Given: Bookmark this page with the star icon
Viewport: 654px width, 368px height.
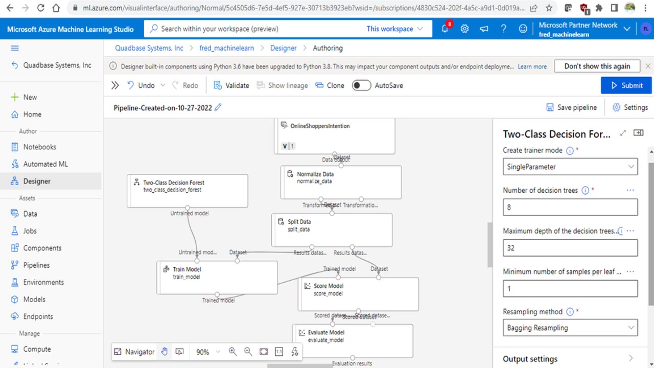Looking at the screenshot, I should (549, 8).
